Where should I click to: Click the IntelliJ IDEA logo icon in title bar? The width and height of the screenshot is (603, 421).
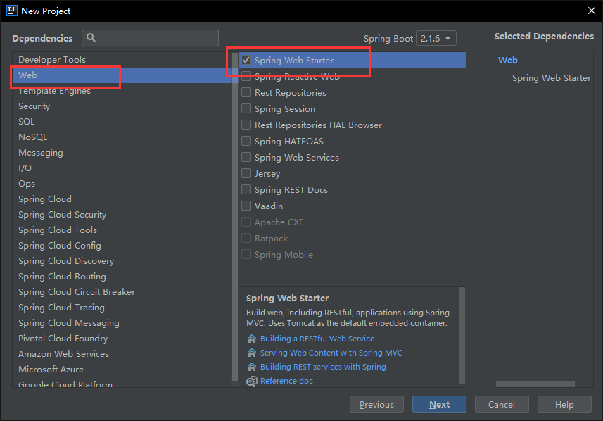pos(11,11)
